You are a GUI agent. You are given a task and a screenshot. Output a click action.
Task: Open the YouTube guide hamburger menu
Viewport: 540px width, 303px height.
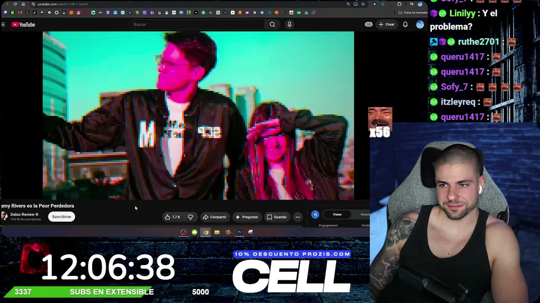coord(3,24)
